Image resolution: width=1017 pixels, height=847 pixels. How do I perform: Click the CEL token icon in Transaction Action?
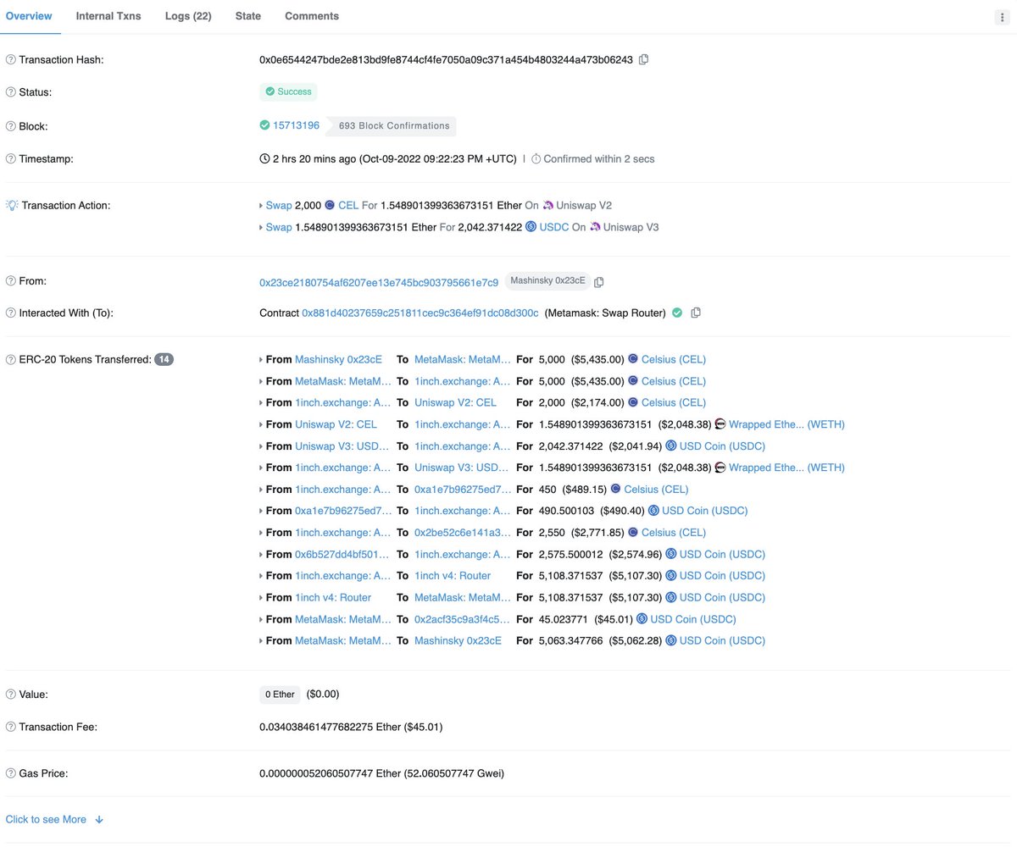pos(330,205)
